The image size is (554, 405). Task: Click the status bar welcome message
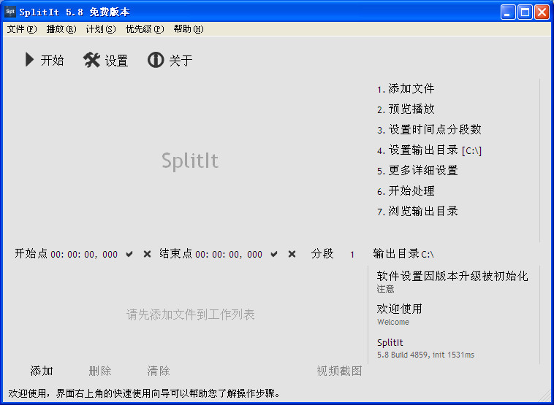point(144,393)
